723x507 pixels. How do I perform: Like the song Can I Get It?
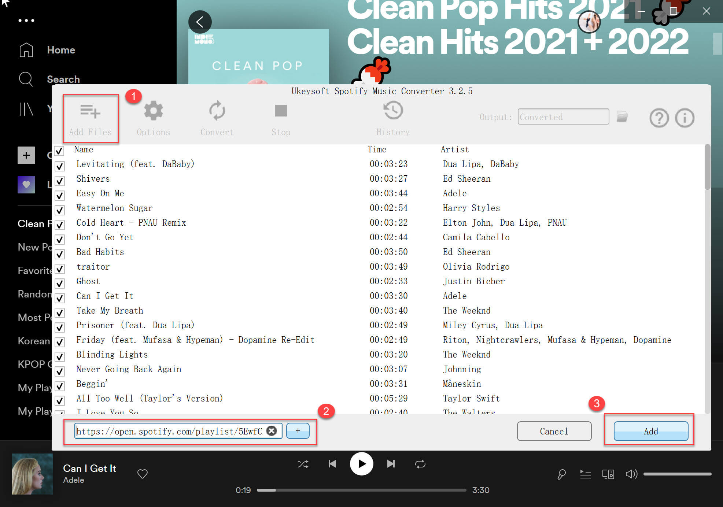(142, 474)
